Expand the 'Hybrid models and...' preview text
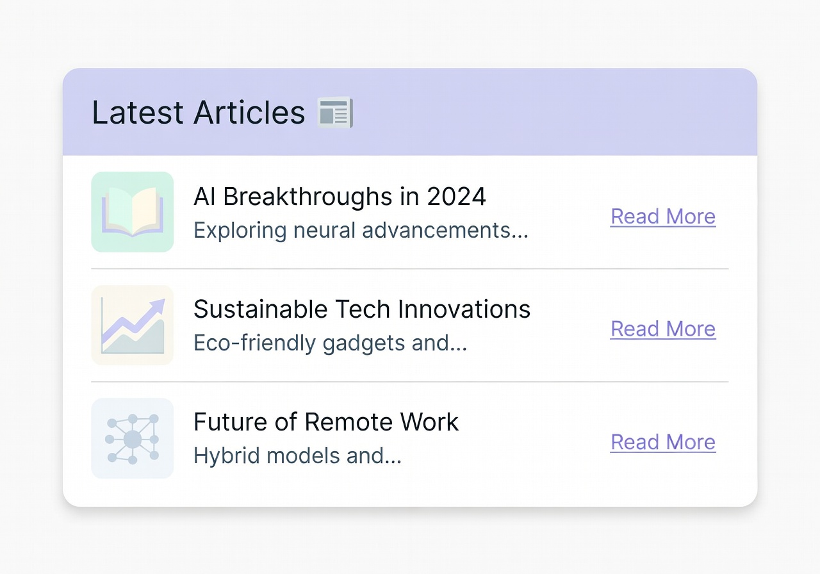Screen dimensions: 820x574 [x=297, y=455]
